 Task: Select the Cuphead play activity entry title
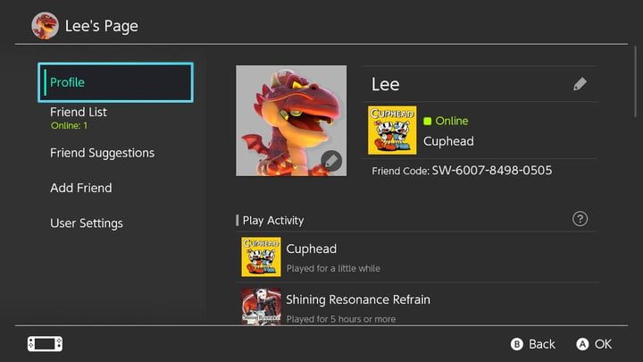[311, 249]
